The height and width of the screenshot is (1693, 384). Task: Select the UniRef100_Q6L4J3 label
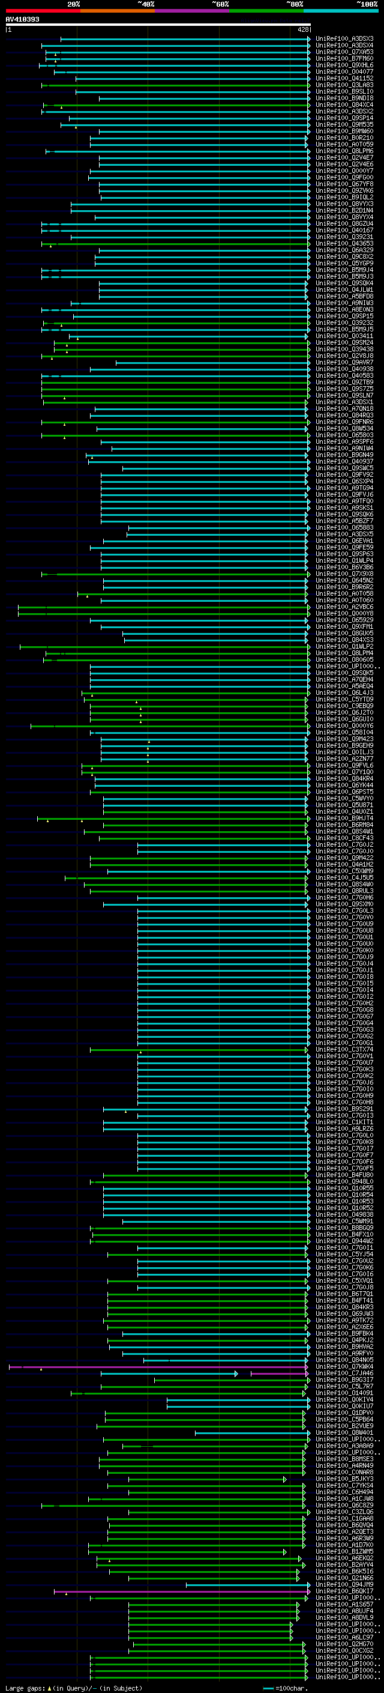344,692
